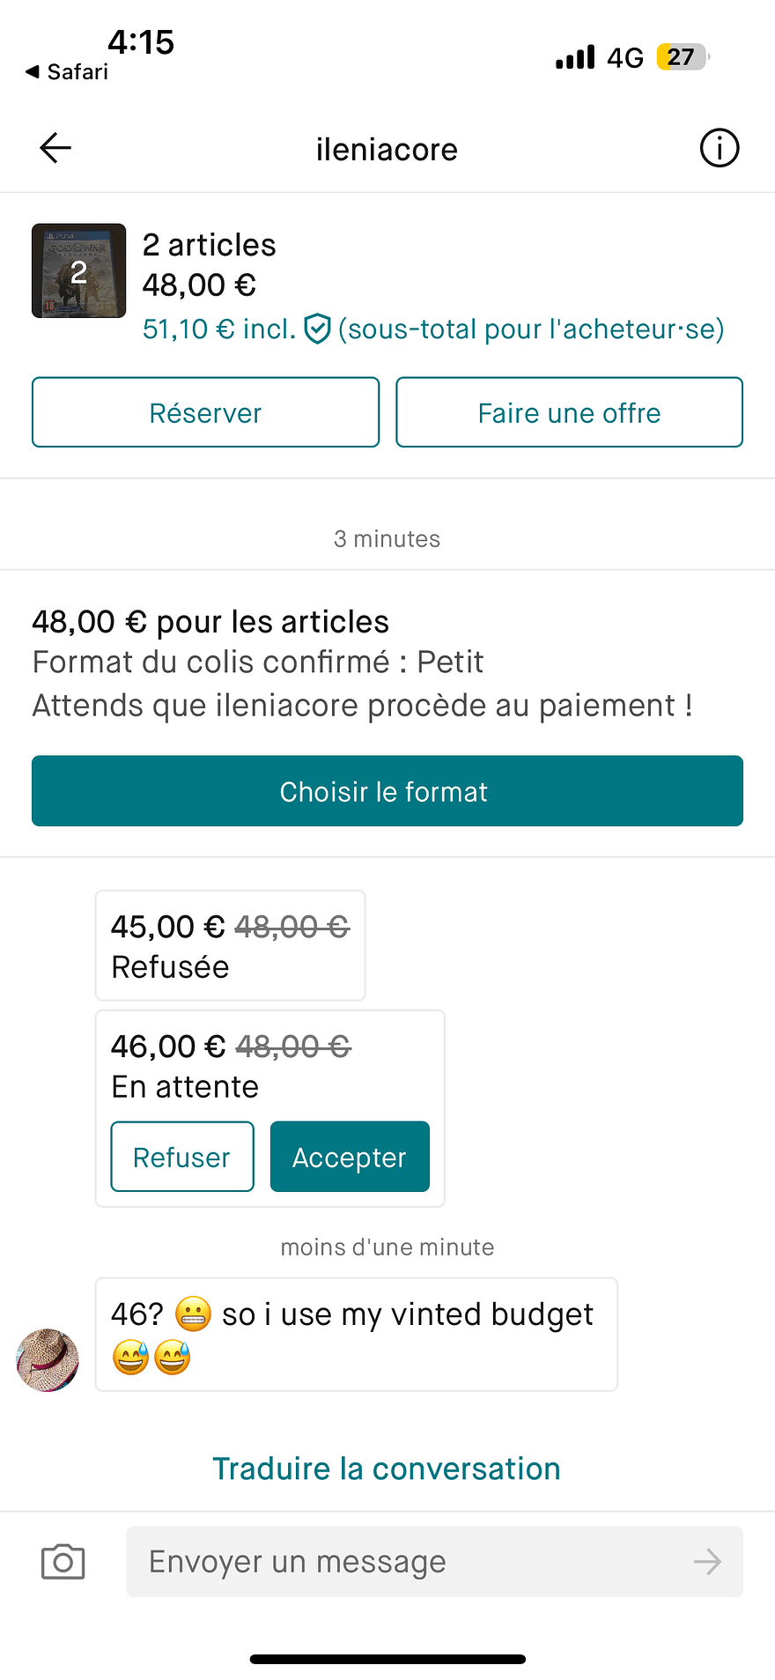Open the God of War item thumbnail

point(79,270)
